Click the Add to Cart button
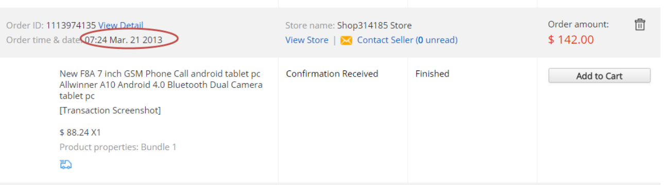This screenshot has width=671, height=185. pos(599,76)
